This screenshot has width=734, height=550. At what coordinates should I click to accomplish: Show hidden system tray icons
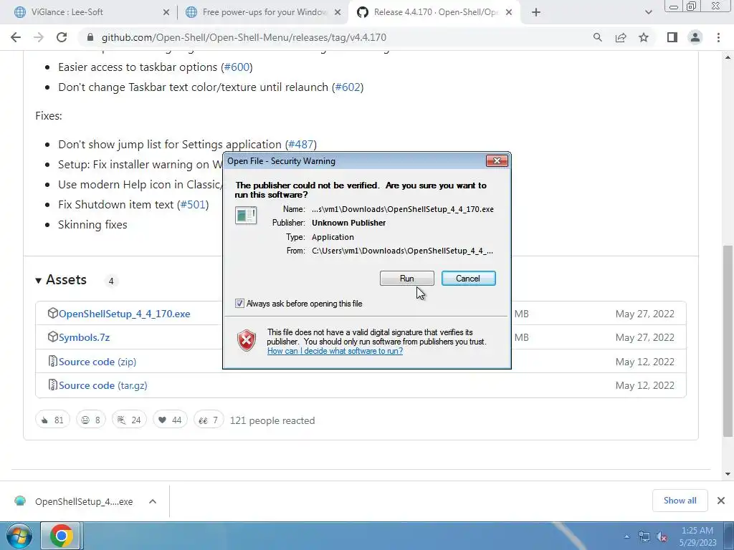(x=626, y=536)
